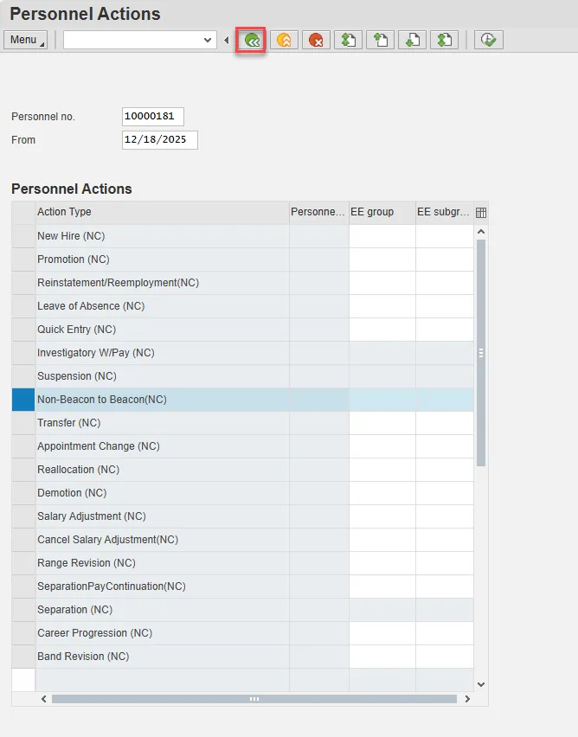The height and width of the screenshot is (737, 578).
Task: Click the Execute clock icon
Action: [488, 40]
